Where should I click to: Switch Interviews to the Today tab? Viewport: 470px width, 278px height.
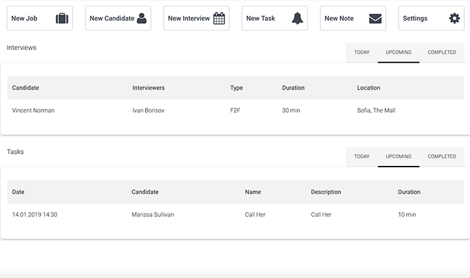click(x=362, y=53)
